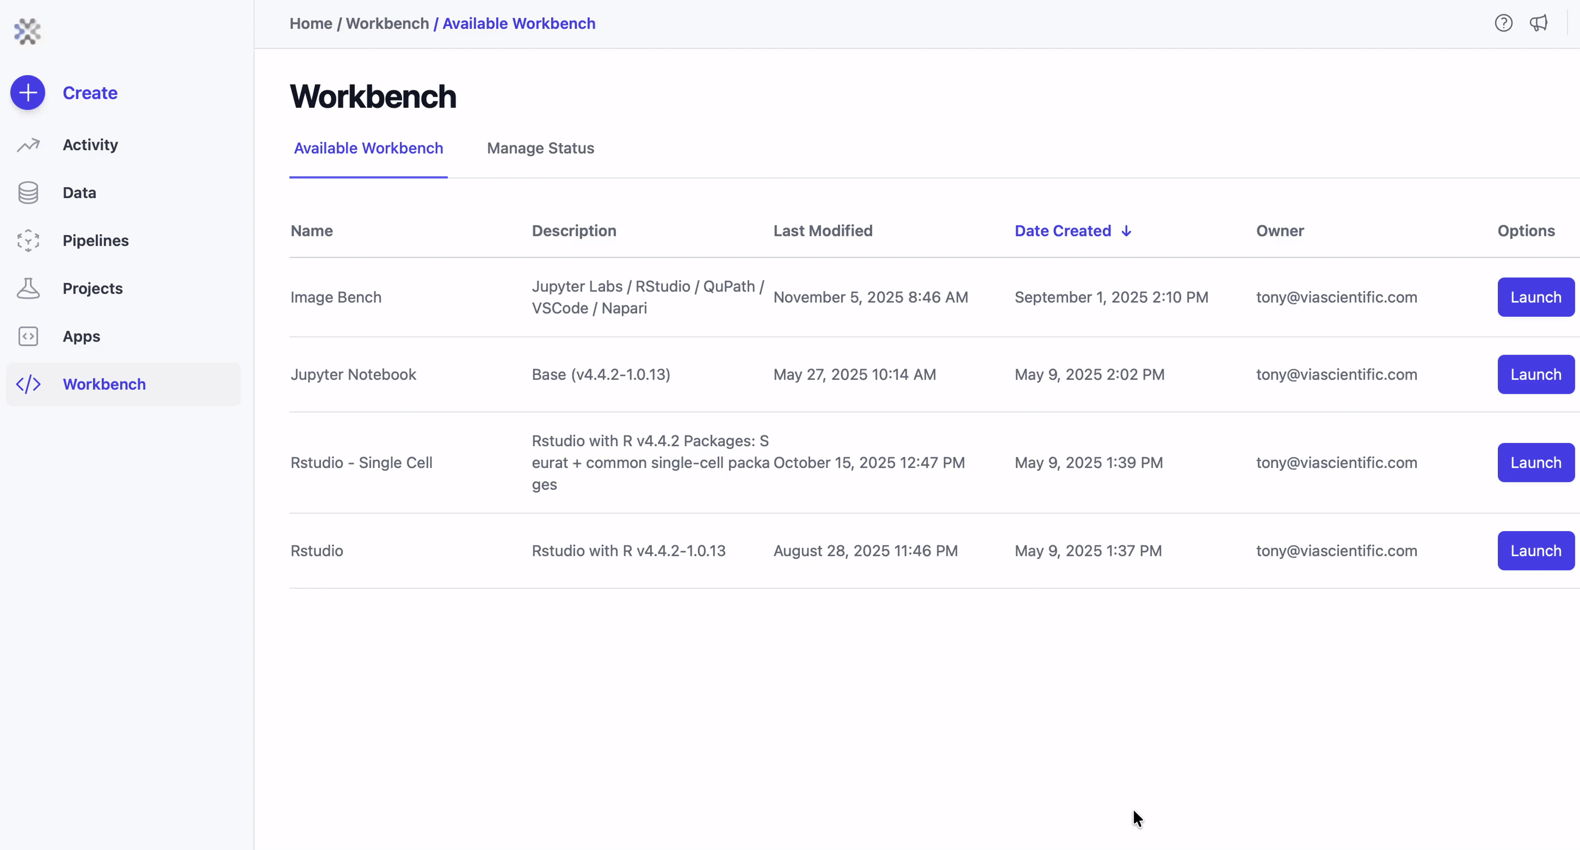Click the blue plus Create icon
The height and width of the screenshot is (850, 1580).
click(x=28, y=92)
